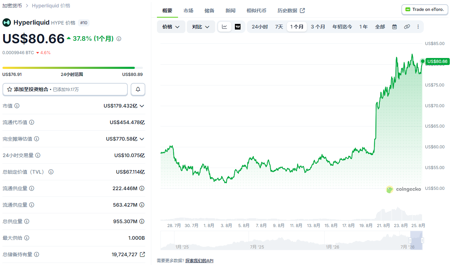Screen dimensions: 454x265
Task: Open the calendar date-range picker icon
Action: pyautogui.click(x=394, y=27)
